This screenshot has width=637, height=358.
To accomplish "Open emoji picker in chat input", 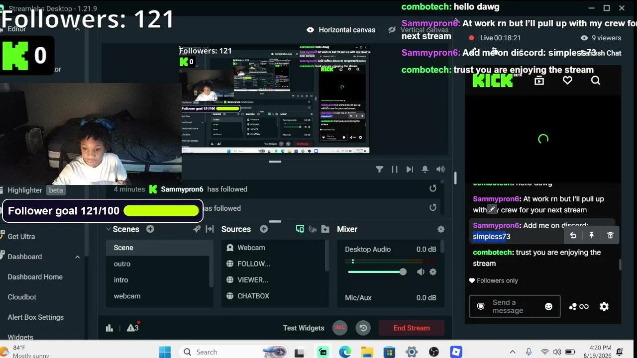I will tap(548, 307).
